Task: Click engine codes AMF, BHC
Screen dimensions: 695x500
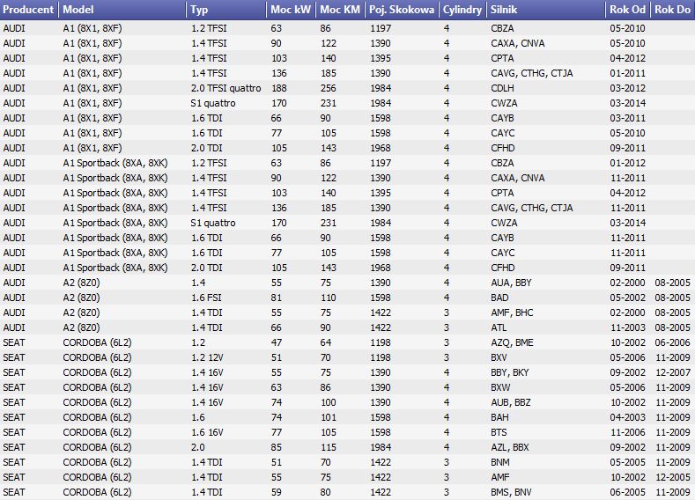Action: click(512, 312)
